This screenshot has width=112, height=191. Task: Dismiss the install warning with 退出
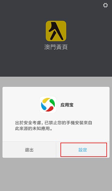pyautogui.click(x=29, y=150)
